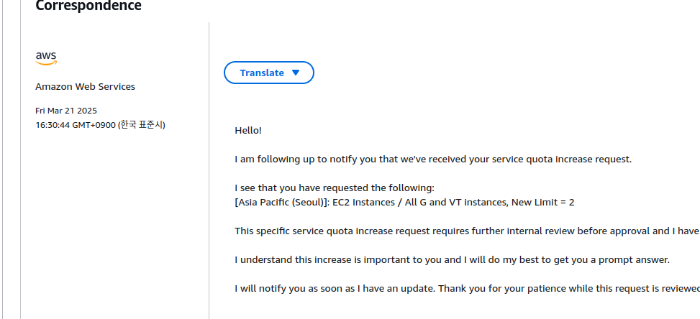
Task: Click the Translate button label
Action: [x=262, y=73]
